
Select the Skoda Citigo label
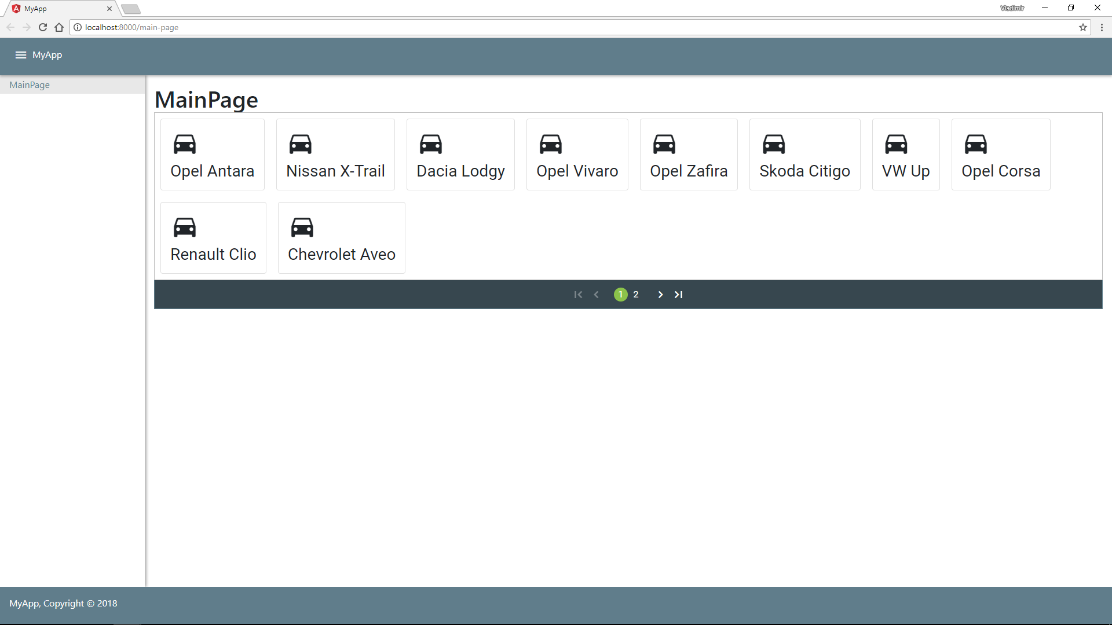(804, 171)
